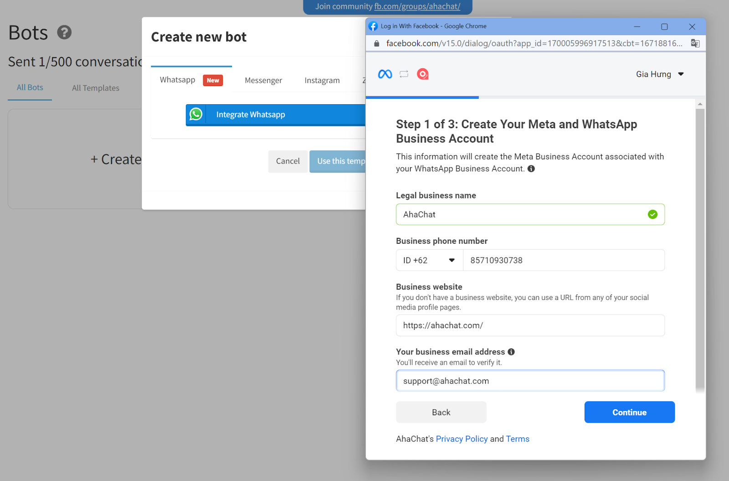Click the Meta logo icon in popup header
Screen dimensions: 729x481
[x=385, y=74]
